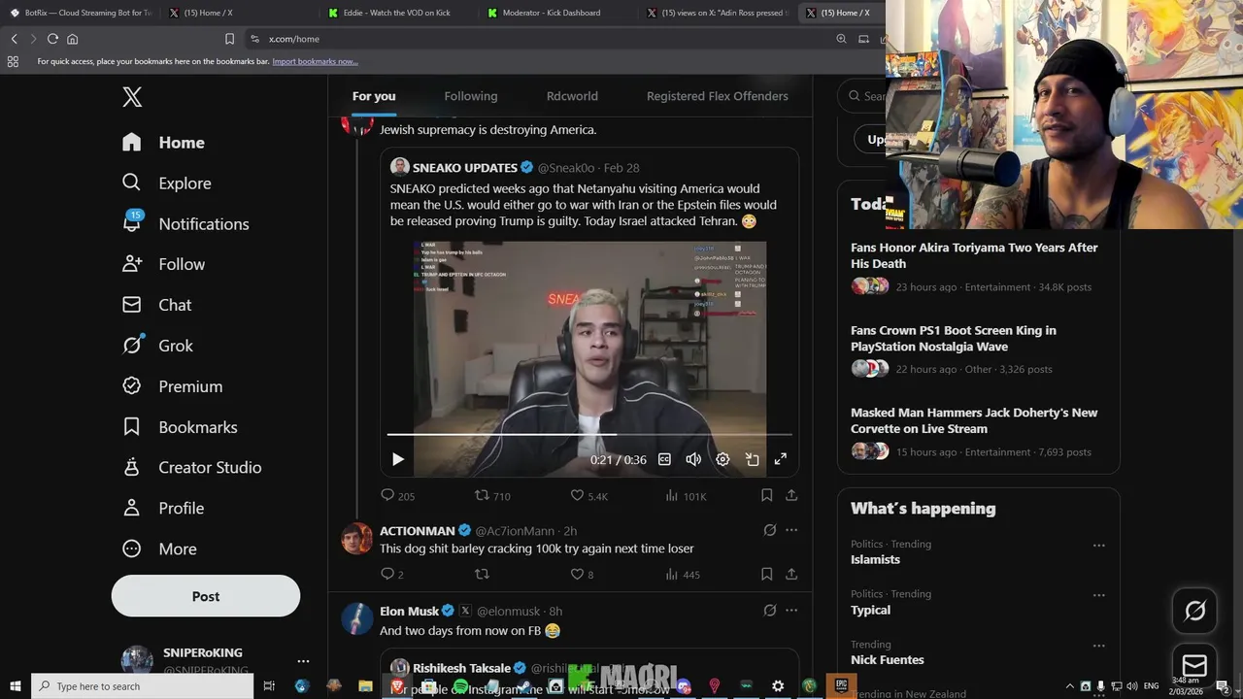Reply to ACTIONMAN post
This screenshot has width=1243, height=699.
pos(391,574)
